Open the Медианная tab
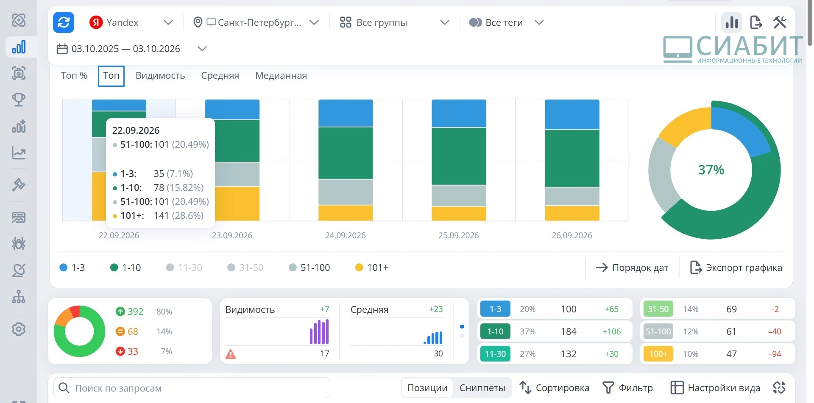814x403 pixels. pos(281,76)
